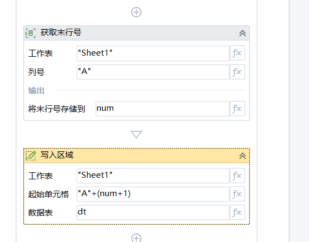Click the 工作表 field in 获取末行号 block

(x=153, y=53)
